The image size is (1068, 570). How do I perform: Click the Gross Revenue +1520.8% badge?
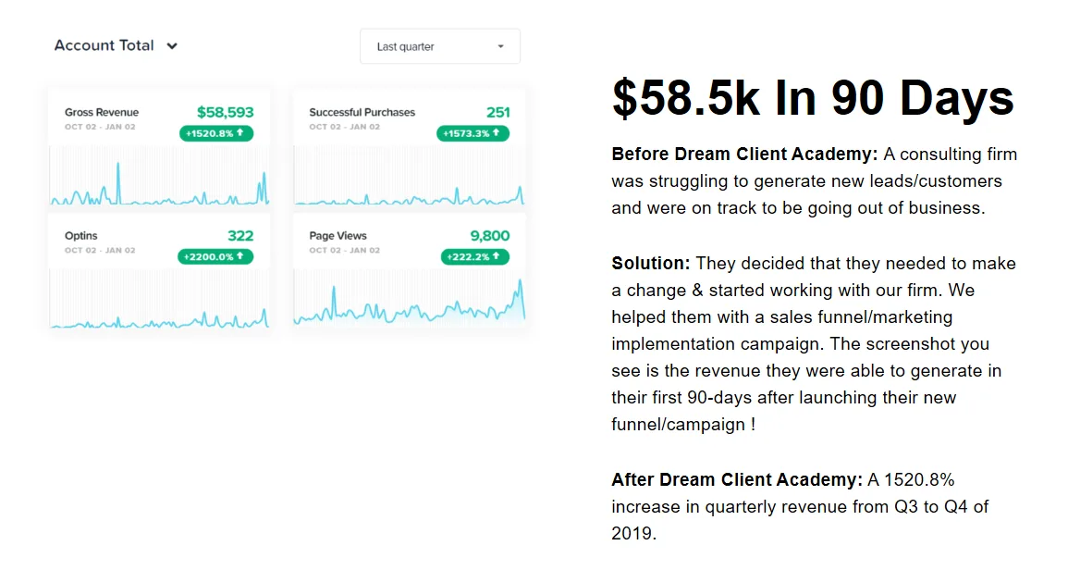point(216,133)
